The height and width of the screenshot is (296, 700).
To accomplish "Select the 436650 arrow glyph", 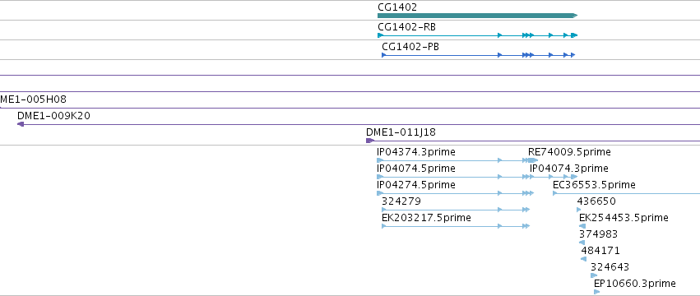I will point(579,210).
